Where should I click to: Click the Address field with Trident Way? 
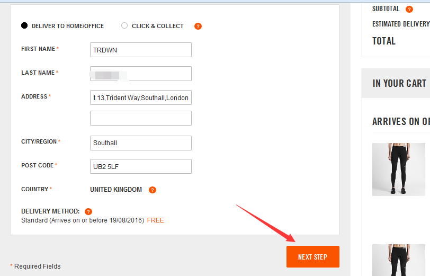coord(141,97)
